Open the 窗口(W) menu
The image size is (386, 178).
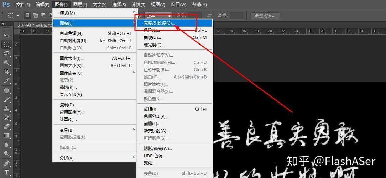pyautogui.click(x=179, y=5)
